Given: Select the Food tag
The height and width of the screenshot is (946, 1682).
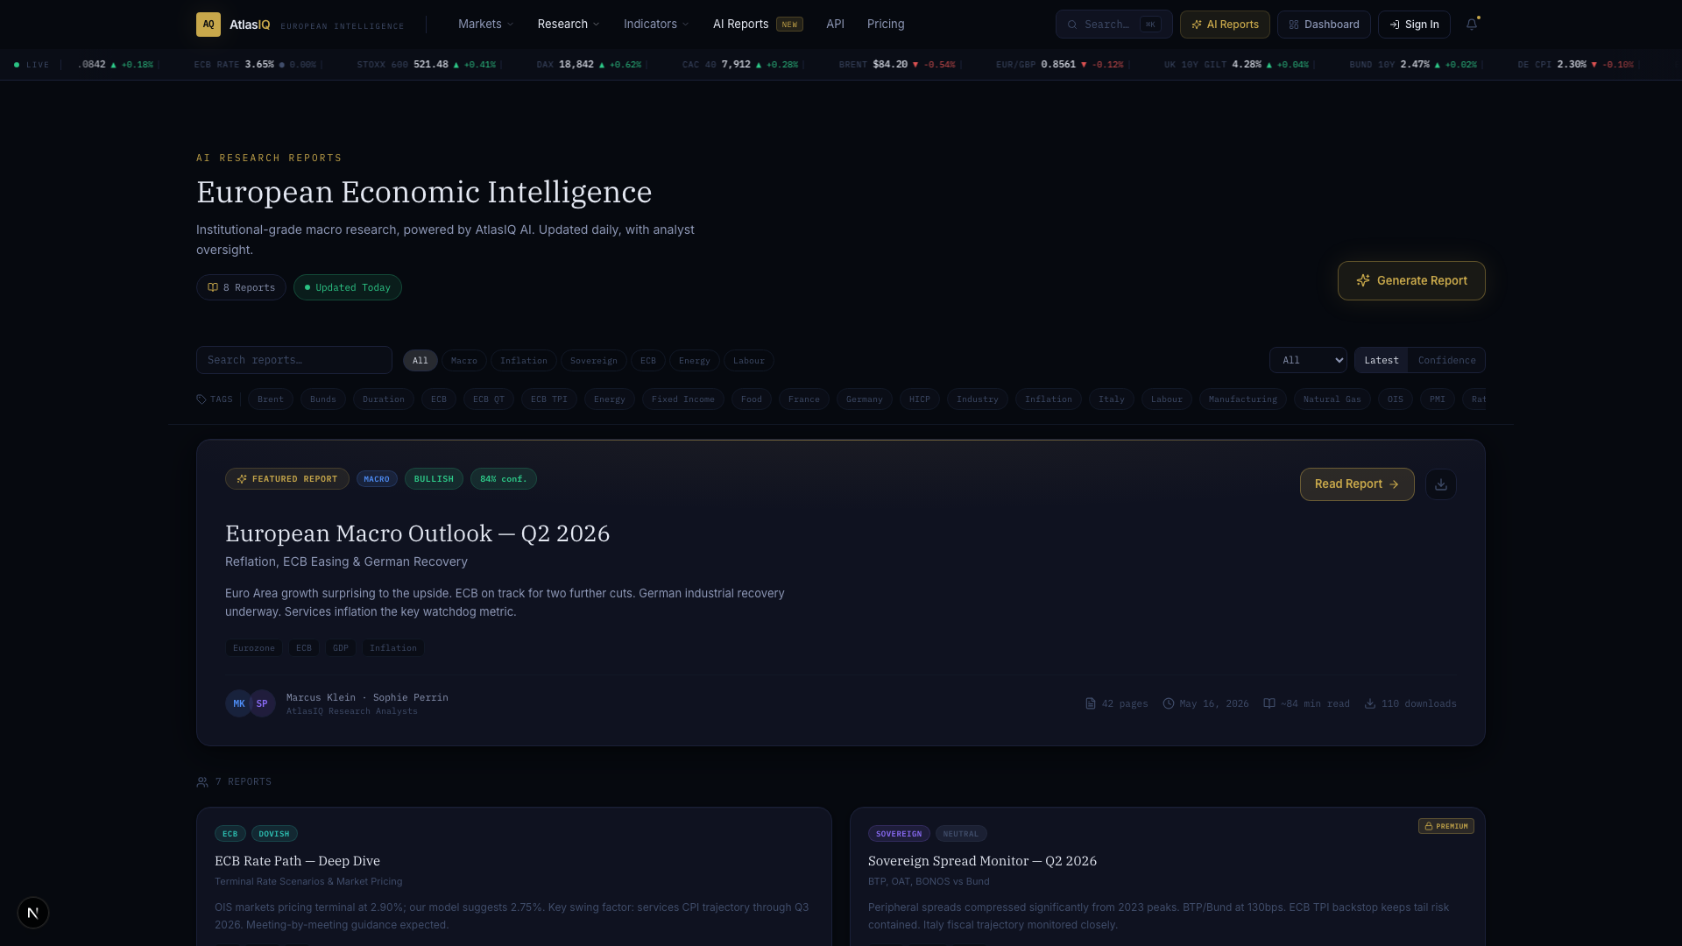Looking at the screenshot, I should 752,399.
